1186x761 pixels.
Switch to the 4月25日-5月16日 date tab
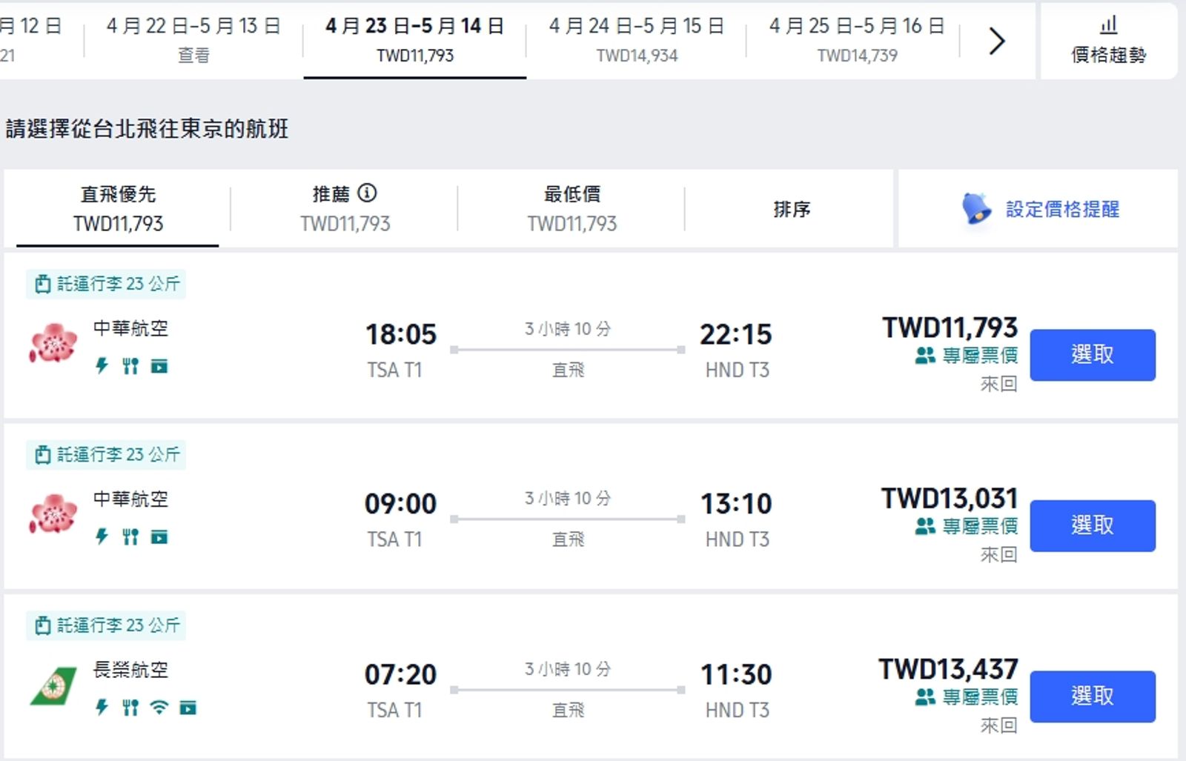857,40
